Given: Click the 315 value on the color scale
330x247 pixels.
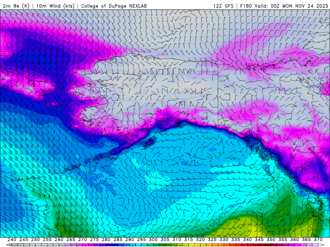Looking at the screenshot, I should click(x=189, y=240).
